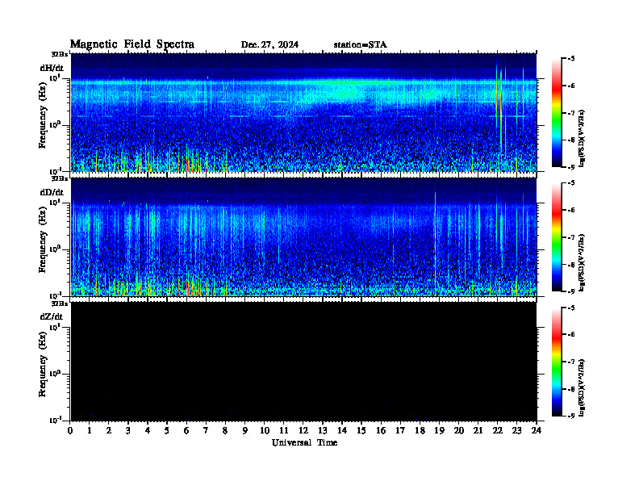Click hour tick label "9" on time axis

(x=245, y=430)
